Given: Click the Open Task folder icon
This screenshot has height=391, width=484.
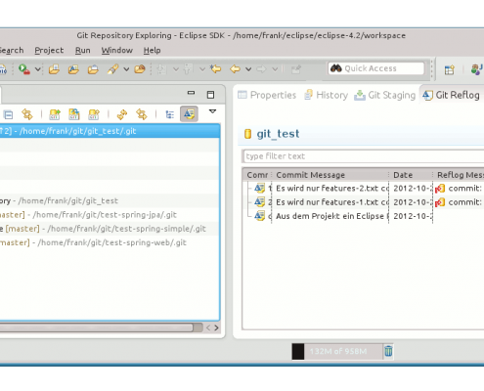Looking at the screenshot, I should click(x=93, y=69).
